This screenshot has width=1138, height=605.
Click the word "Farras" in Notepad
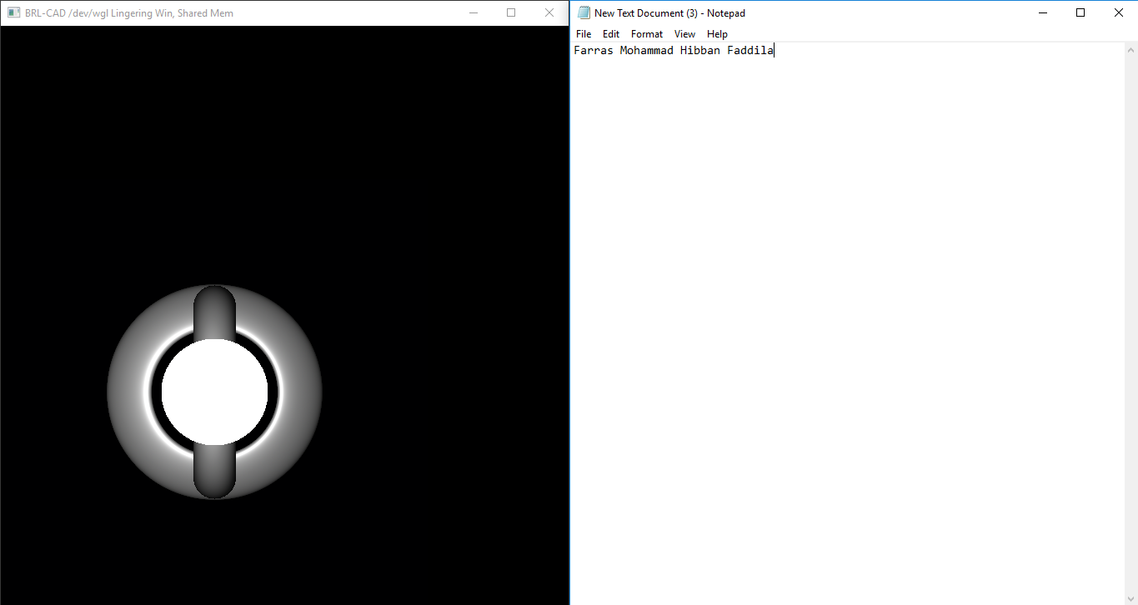point(594,51)
